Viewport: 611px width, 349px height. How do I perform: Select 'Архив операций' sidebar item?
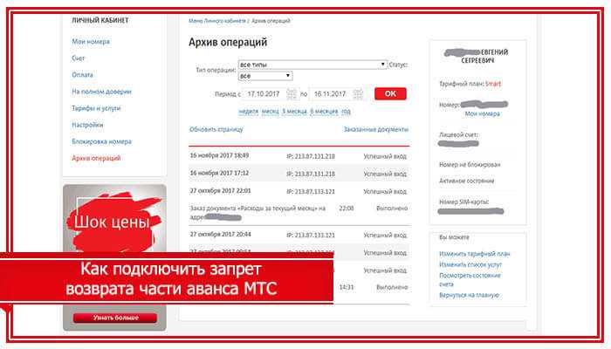point(96,158)
